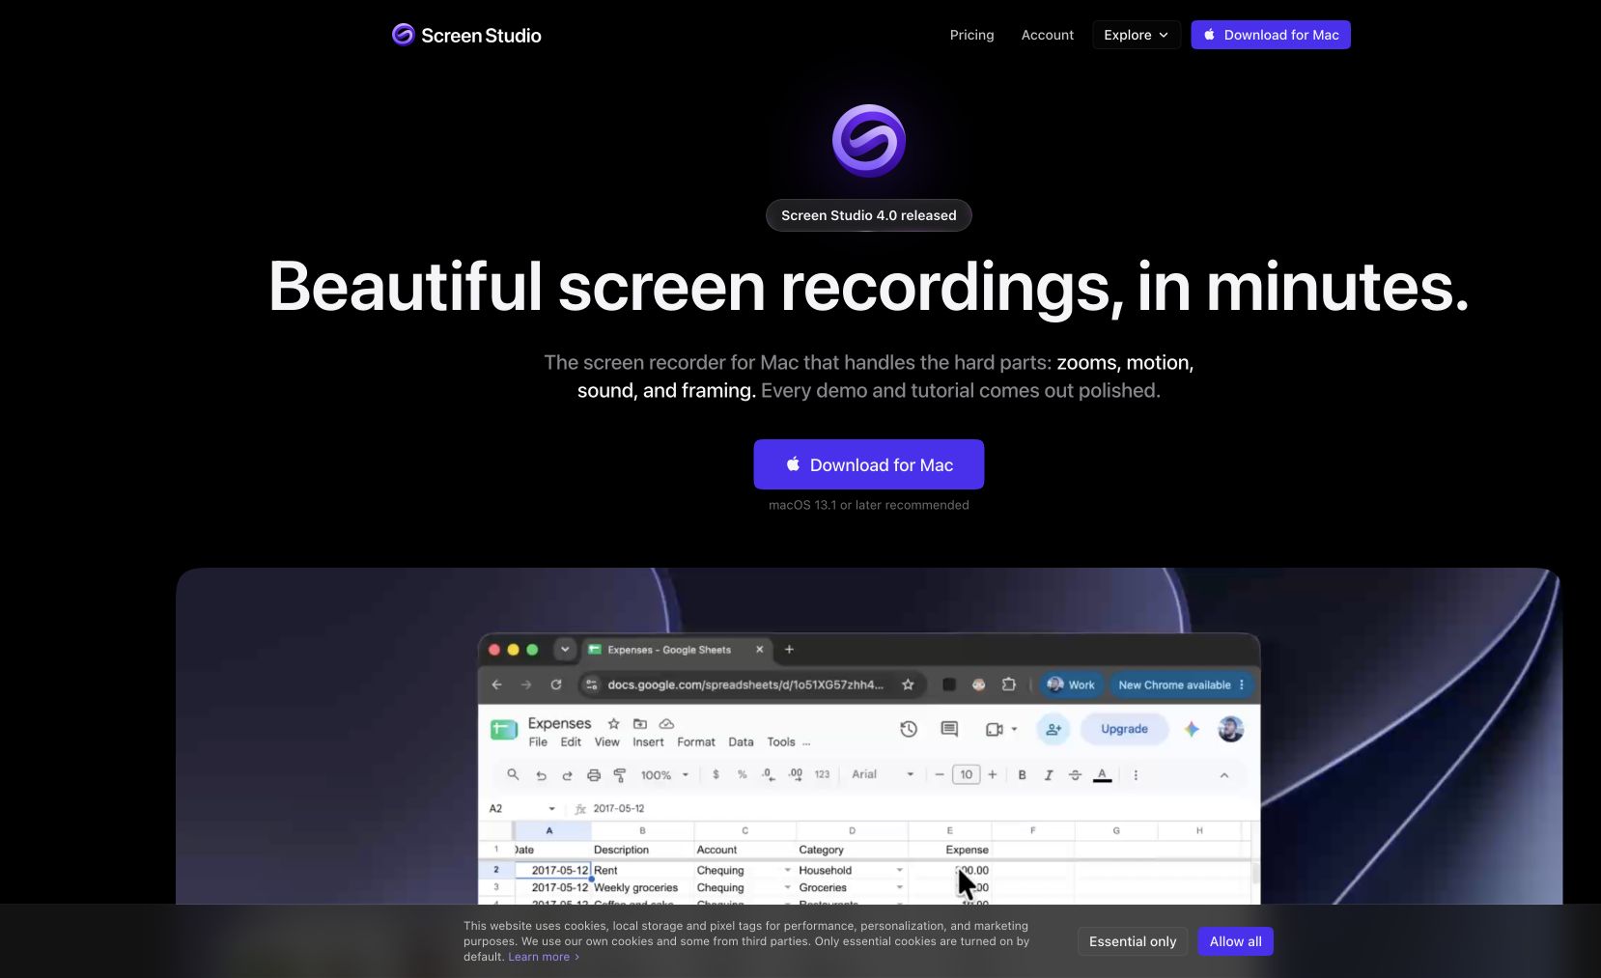Open Chrome extensions puzzle icon
1601x978 pixels.
click(x=1008, y=685)
